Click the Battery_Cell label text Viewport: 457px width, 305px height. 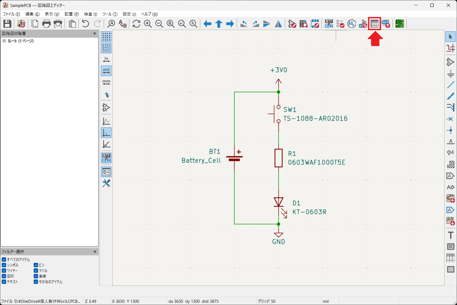[x=201, y=160]
